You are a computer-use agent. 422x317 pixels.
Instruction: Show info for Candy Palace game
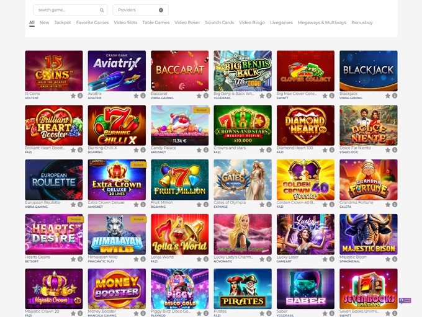[205, 150]
